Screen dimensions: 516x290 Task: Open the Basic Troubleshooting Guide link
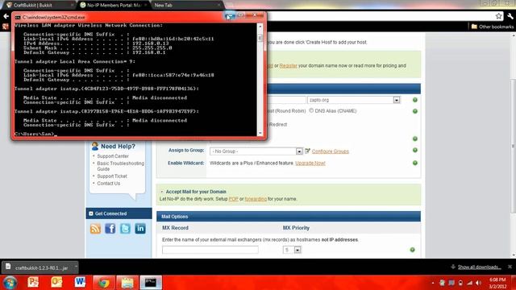pos(120,166)
